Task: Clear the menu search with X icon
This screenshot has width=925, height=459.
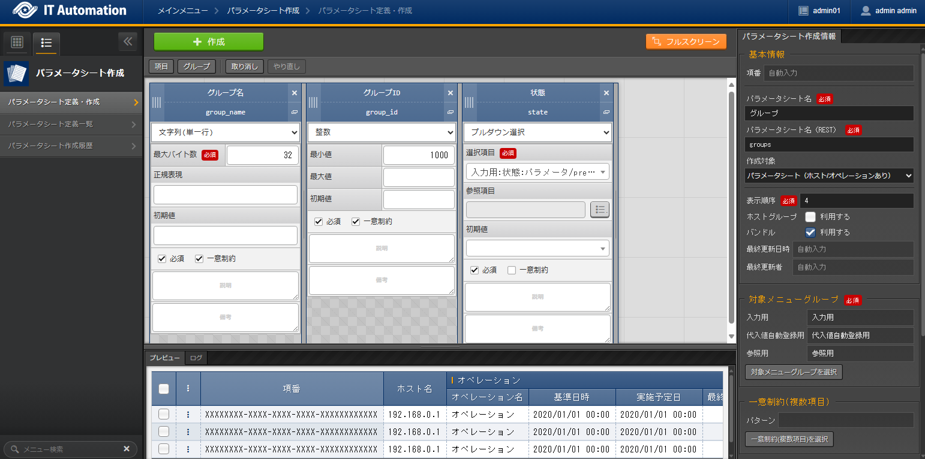Action: pyautogui.click(x=127, y=449)
